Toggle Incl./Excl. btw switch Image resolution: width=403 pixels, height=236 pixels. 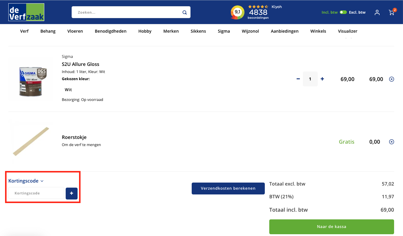pos(343,12)
